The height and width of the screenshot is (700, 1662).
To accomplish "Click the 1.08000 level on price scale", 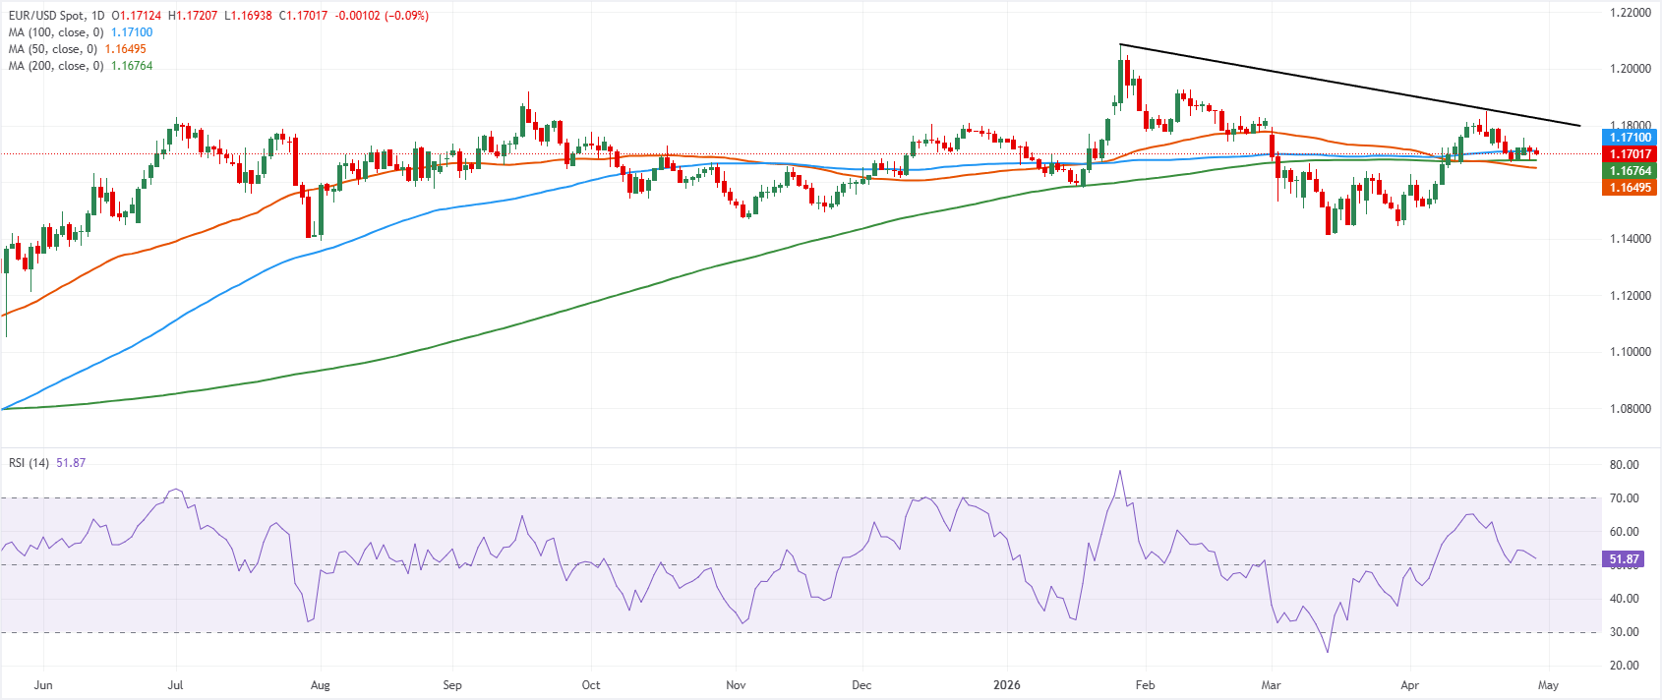I will pos(1630,409).
